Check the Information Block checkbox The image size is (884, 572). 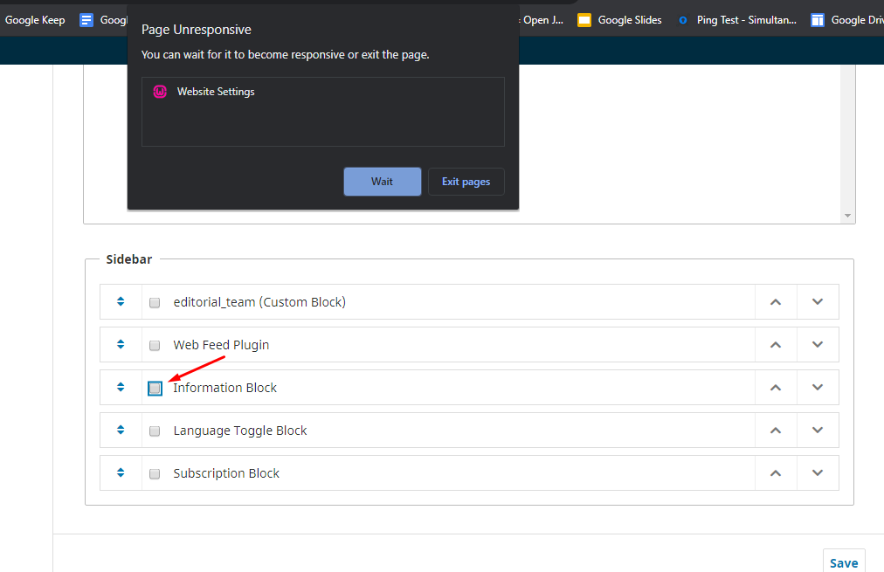[155, 389]
